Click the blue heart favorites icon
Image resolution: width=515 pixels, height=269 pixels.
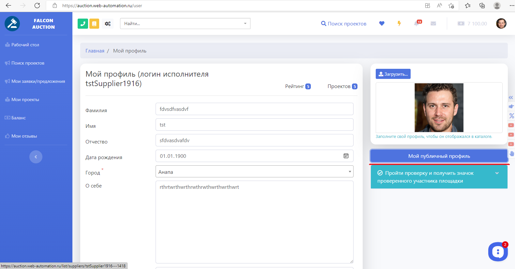point(382,23)
